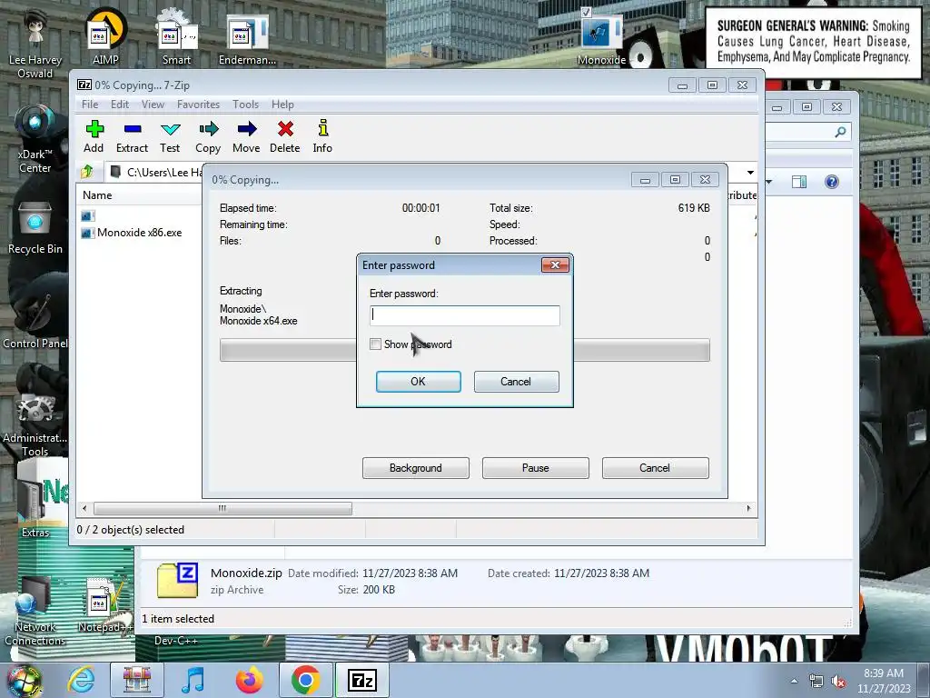Click the Info toolbar icon

(x=322, y=136)
